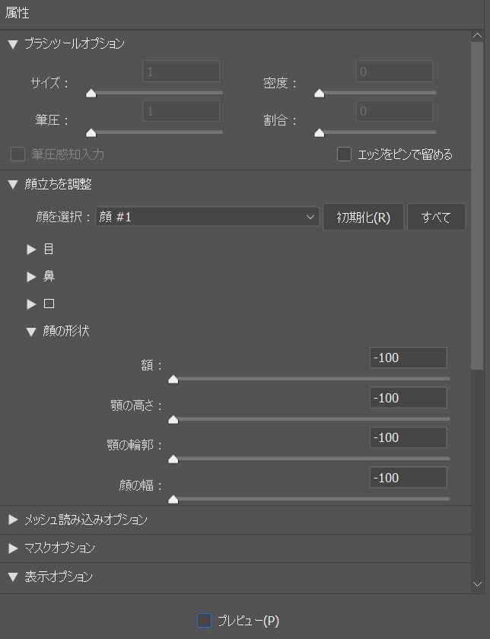Click the すべて button
Viewport: 490px width, 639px height.
[437, 217]
